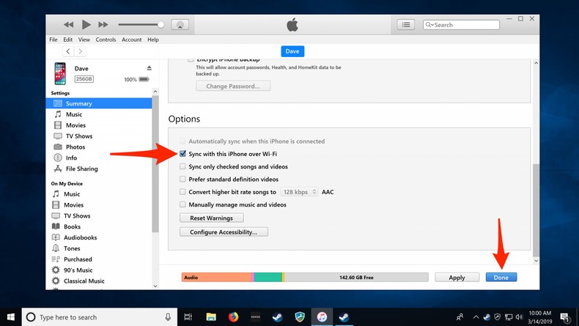The width and height of the screenshot is (579, 326).
Task: Click the forward navigation chevron
Action: pos(80,51)
